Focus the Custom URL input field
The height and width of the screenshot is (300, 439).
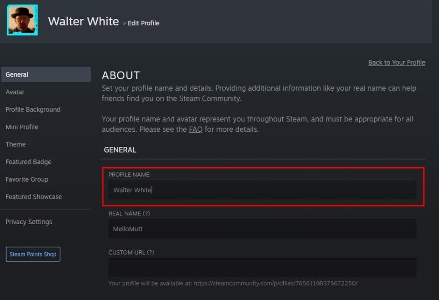[263, 268]
